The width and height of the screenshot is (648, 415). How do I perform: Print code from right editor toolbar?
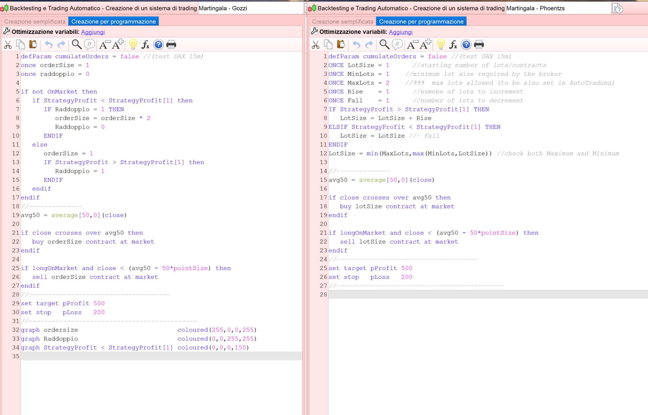coord(479,45)
